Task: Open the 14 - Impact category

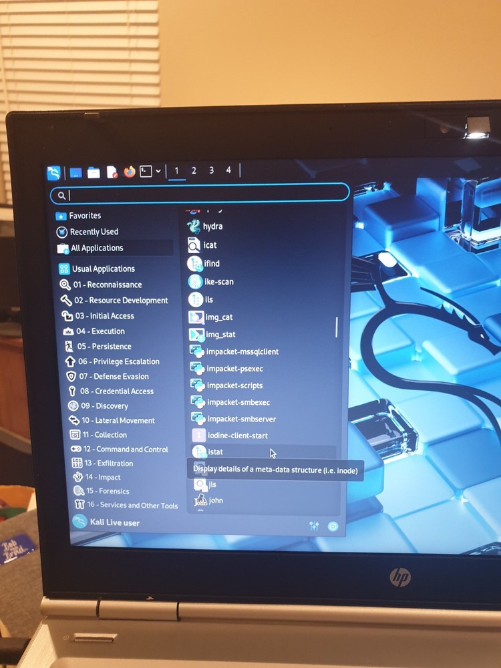Action: click(126, 477)
